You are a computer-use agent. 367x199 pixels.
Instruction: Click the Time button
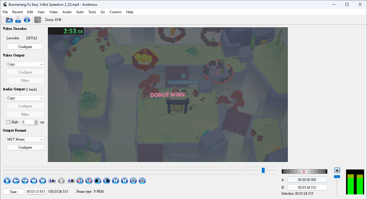14,192
